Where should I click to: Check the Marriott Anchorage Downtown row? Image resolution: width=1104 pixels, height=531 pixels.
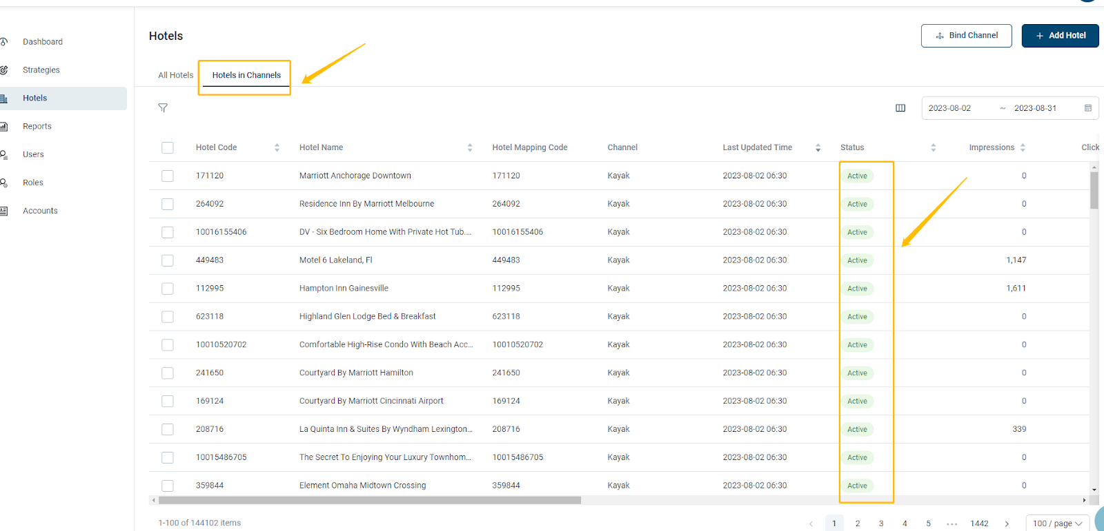(x=168, y=176)
